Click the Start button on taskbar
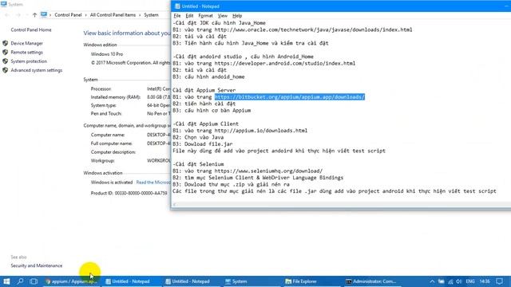The image size is (511, 287). [6, 281]
